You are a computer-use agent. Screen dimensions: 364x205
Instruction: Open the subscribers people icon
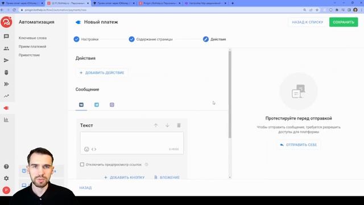(6, 48)
